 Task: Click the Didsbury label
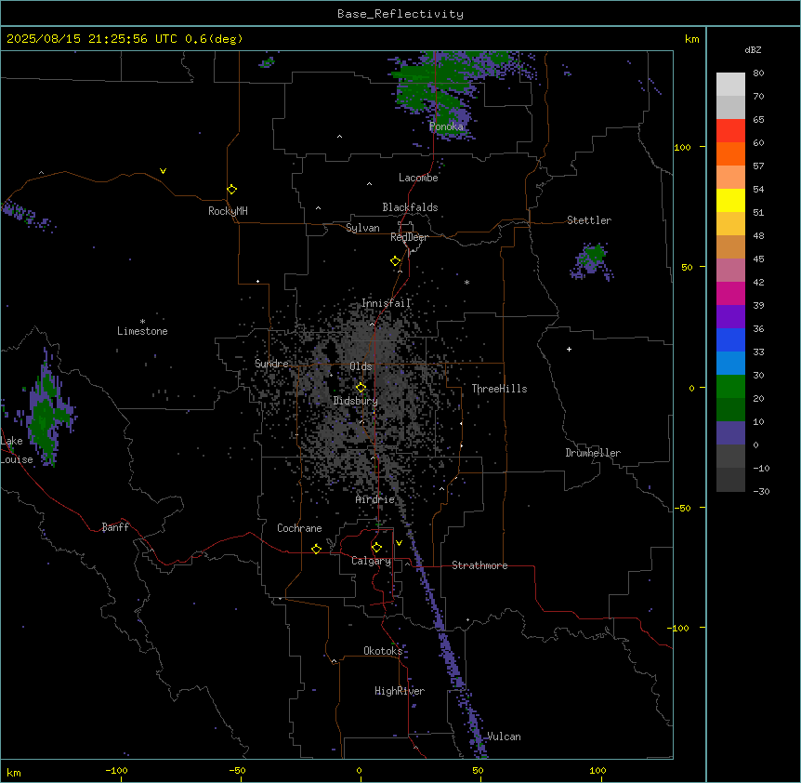pos(356,401)
